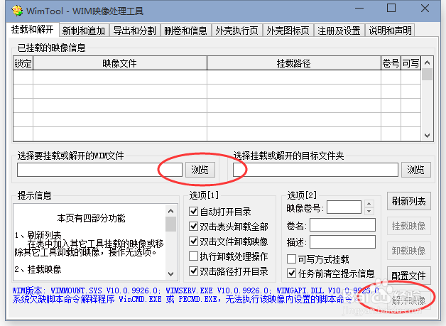Click the 卷名 input field

tap(342, 225)
